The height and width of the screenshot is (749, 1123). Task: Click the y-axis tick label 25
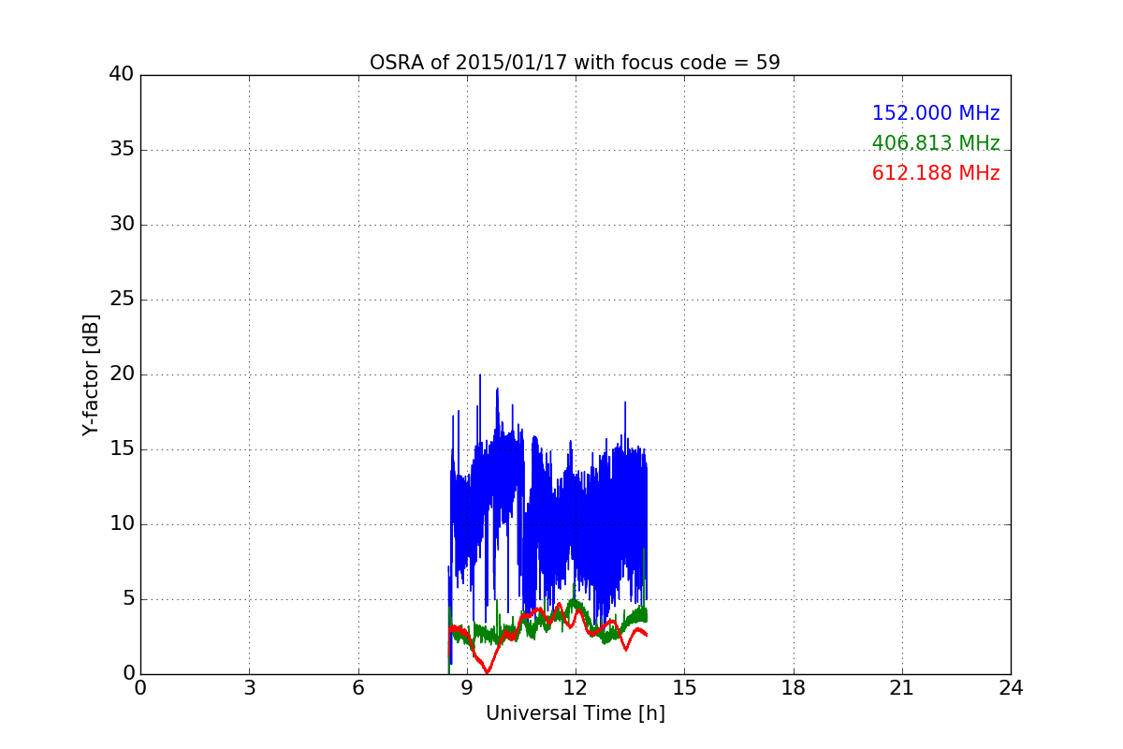pyautogui.click(x=122, y=300)
